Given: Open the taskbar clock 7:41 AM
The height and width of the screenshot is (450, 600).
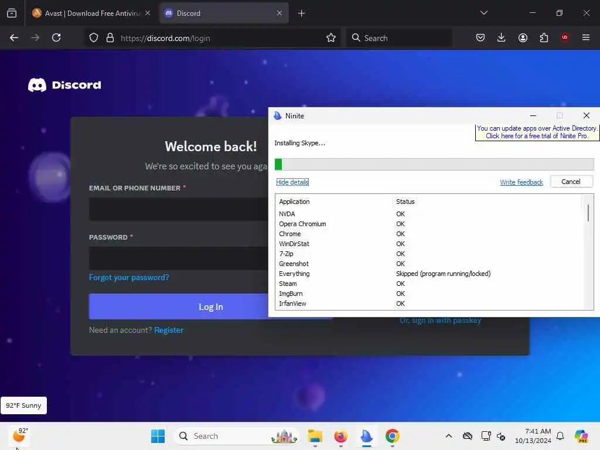Looking at the screenshot, I should tap(533, 436).
